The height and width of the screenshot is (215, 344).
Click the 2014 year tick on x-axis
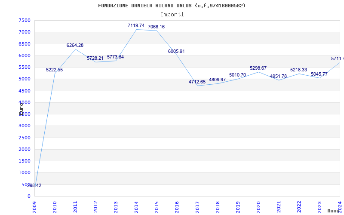[x=136, y=206]
